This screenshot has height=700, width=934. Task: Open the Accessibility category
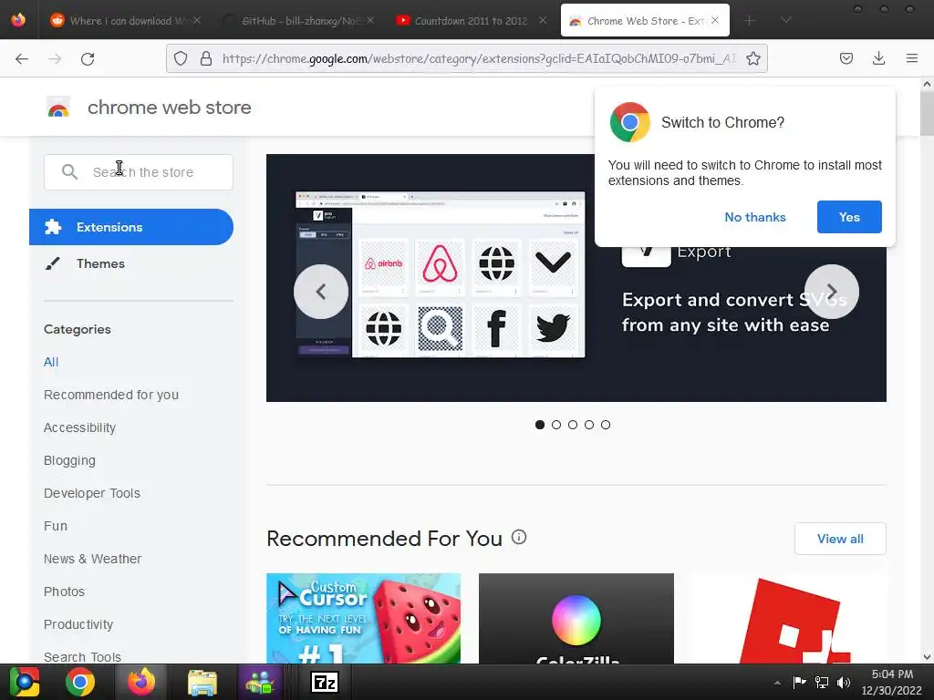80,427
